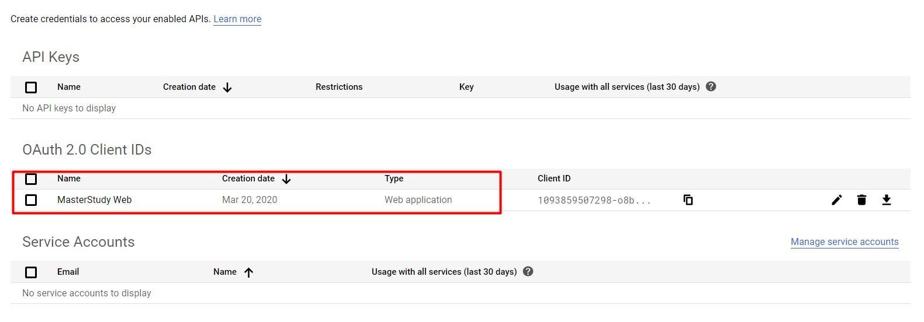Copy the OAuth Client ID

pyautogui.click(x=688, y=200)
